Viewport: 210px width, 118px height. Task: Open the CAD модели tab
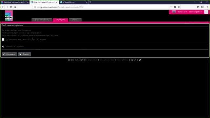[x=60, y=20]
